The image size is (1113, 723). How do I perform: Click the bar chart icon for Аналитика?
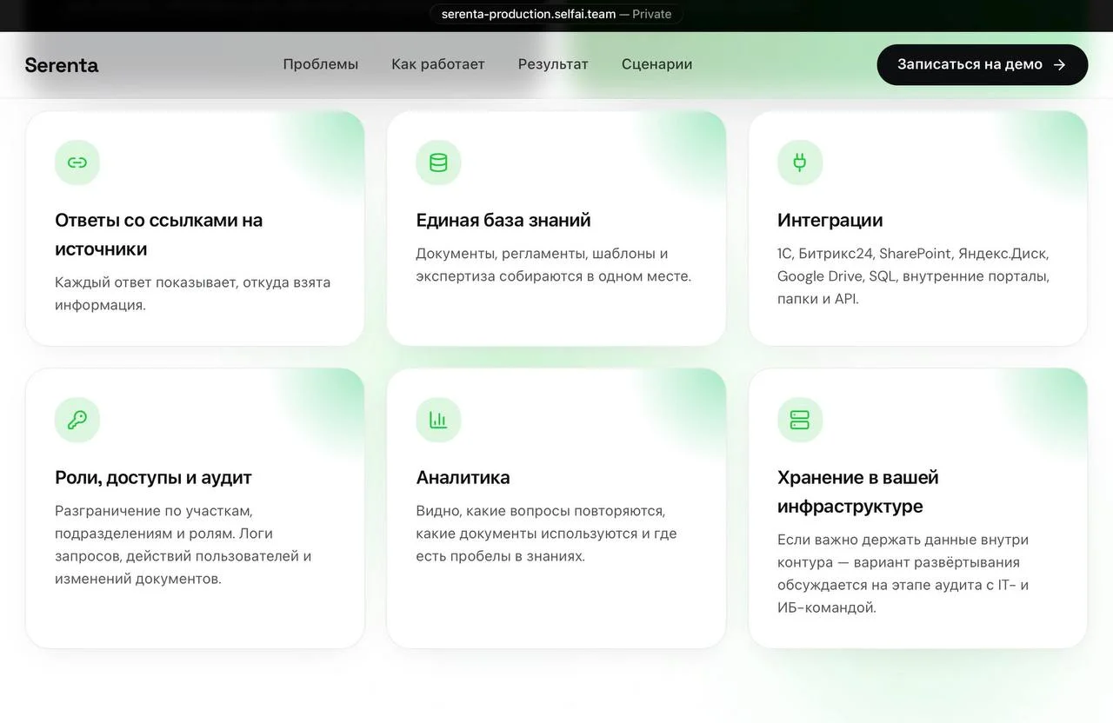pos(438,420)
